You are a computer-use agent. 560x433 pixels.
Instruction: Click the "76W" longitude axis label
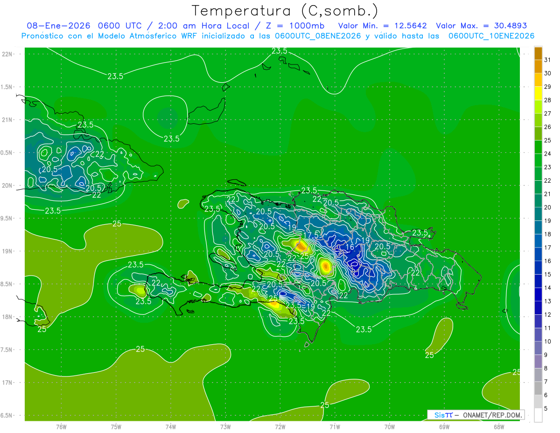click(61, 427)
